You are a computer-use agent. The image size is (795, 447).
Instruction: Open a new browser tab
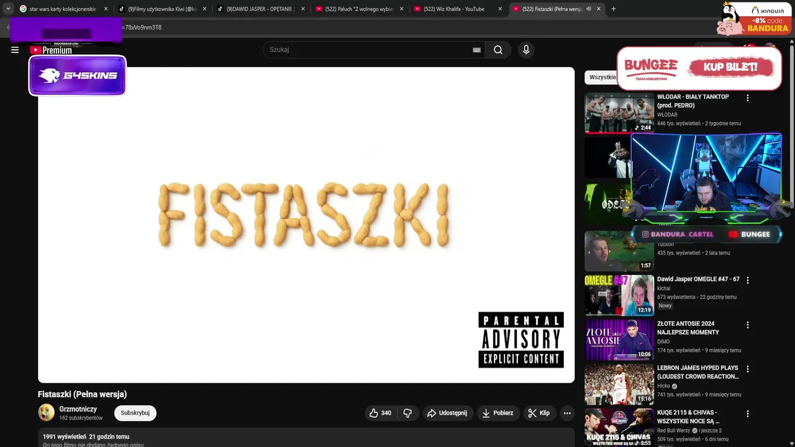[614, 9]
